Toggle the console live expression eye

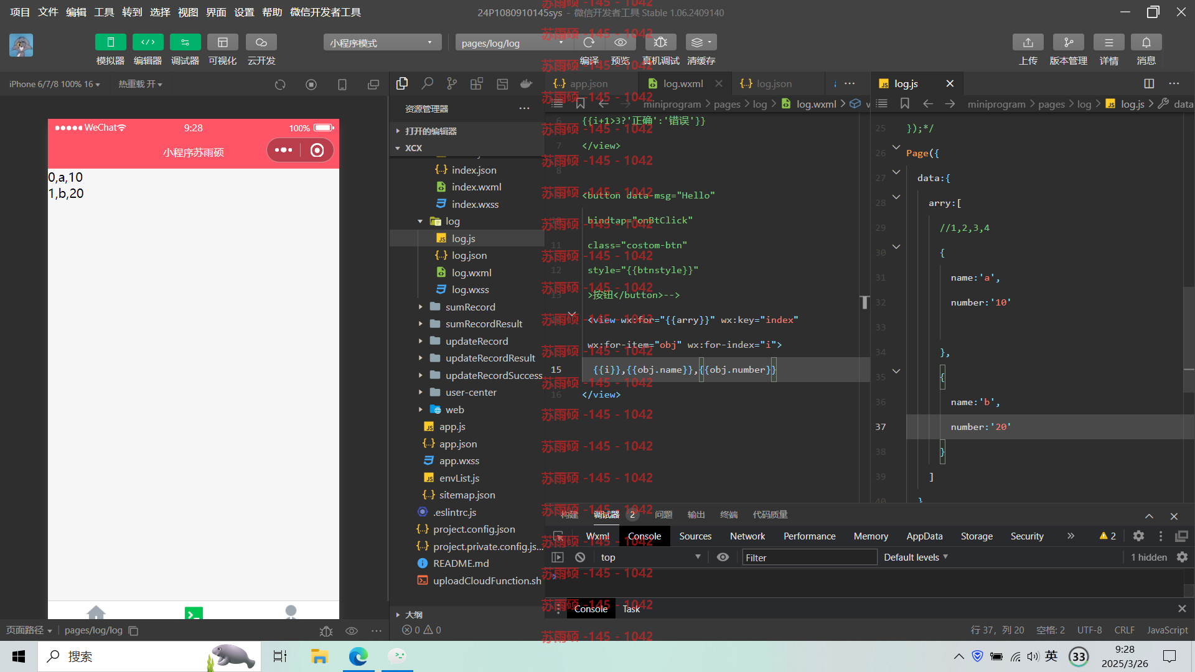click(723, 558)
